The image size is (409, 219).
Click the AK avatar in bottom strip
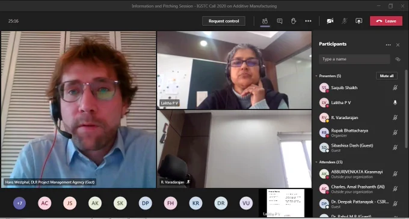point(95,203)
